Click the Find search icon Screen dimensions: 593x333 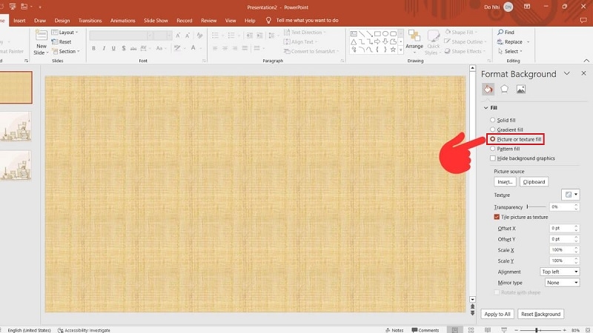point(500,32)
